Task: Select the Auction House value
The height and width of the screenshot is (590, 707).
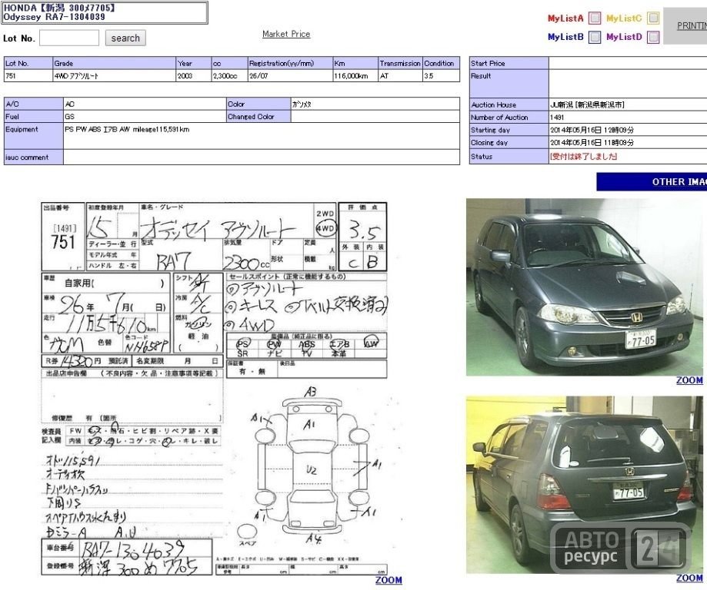Action: (x=587, y=104)
